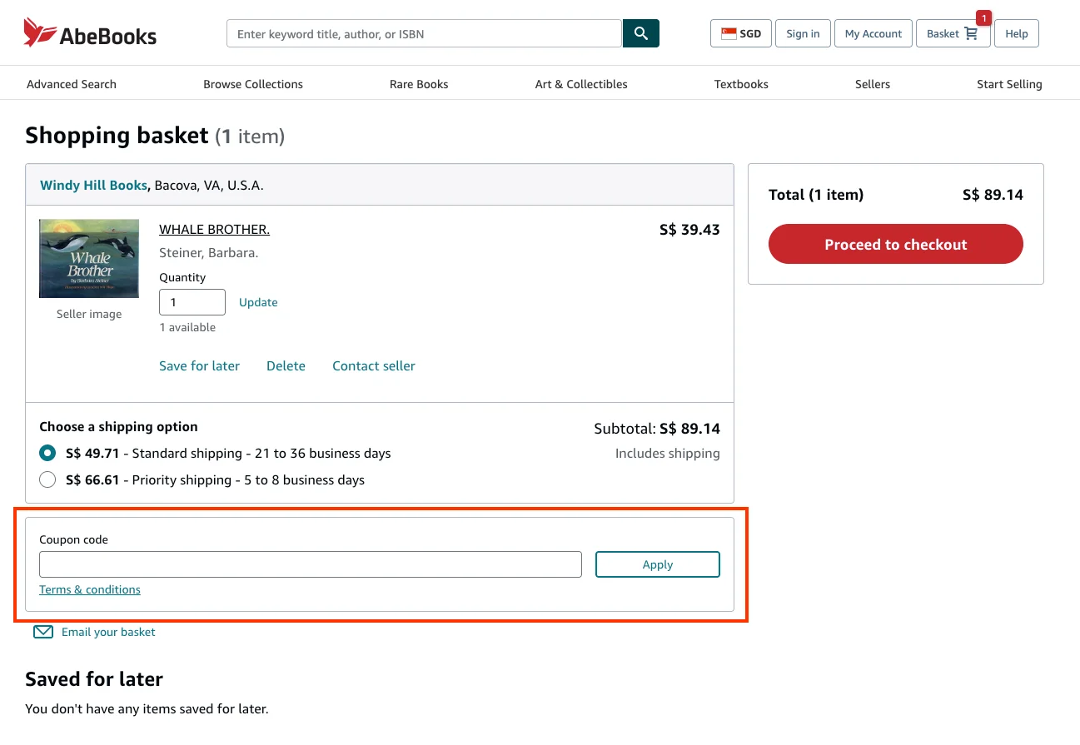
Task: Open coupon Terms & conditions link
Action: pyautogui.click(x=90, y=589)
